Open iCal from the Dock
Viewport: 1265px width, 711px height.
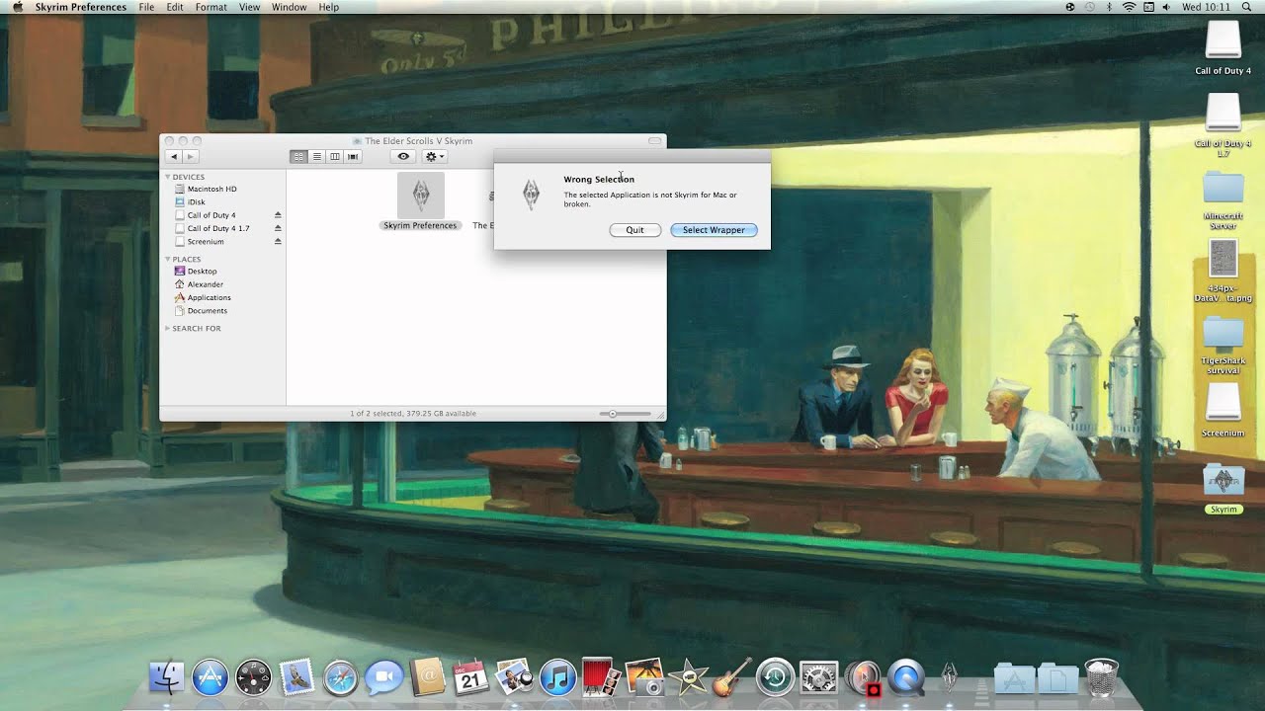pyautogui.click(x=470, y=677)
